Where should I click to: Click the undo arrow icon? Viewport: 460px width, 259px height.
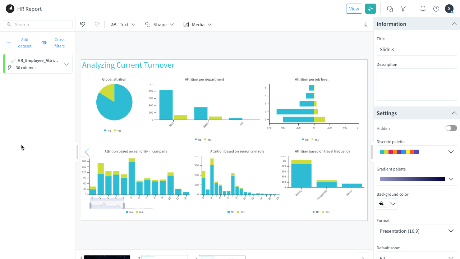[83, 24]
